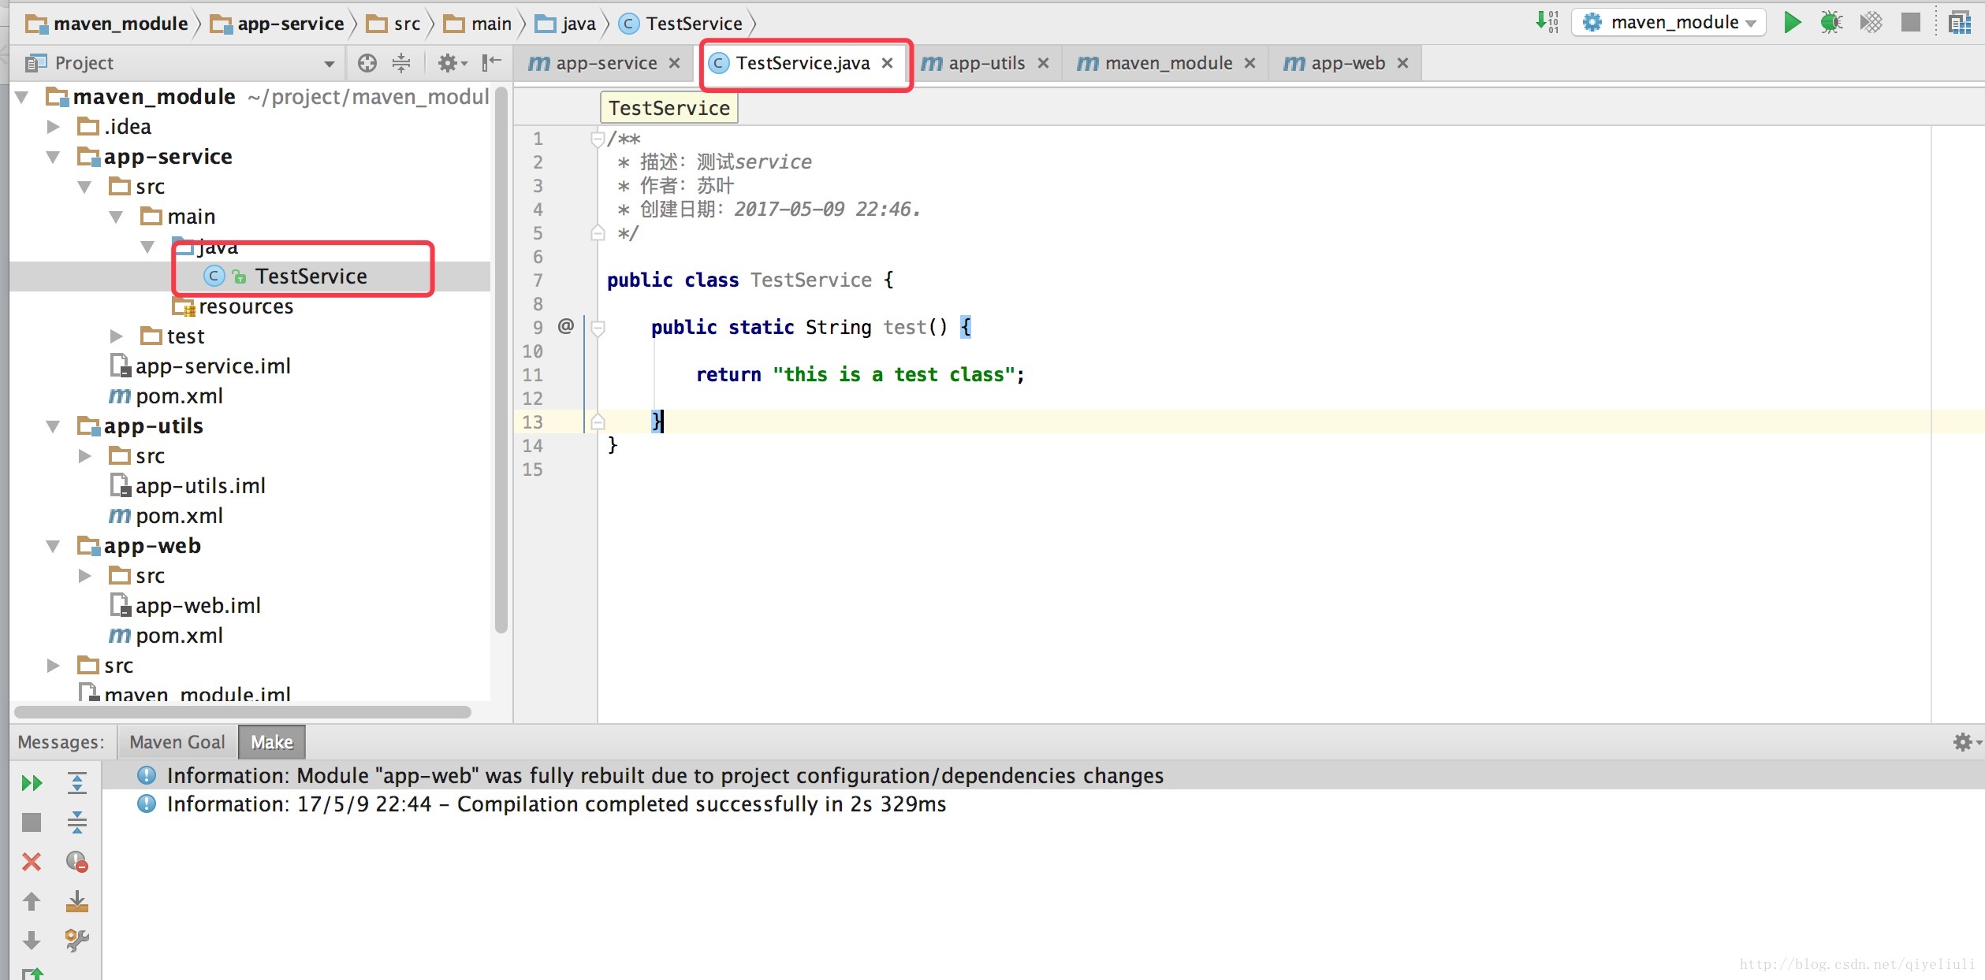This screenshot has width=1985, height=980.
Task: Open Project Structure icon
Action: (x=1960, y=22)
